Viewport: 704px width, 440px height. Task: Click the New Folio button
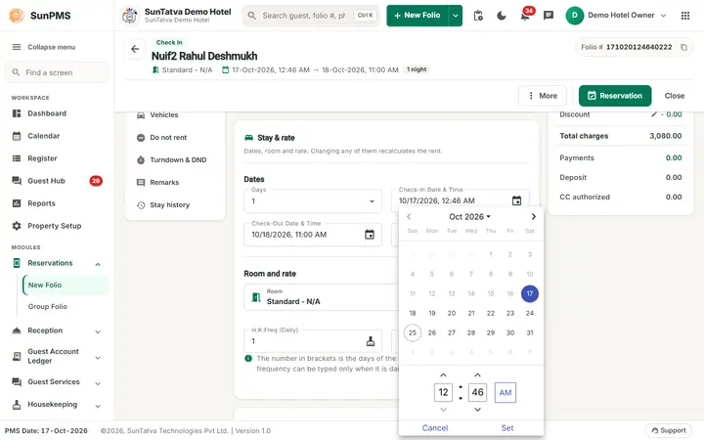pos(418,16)
